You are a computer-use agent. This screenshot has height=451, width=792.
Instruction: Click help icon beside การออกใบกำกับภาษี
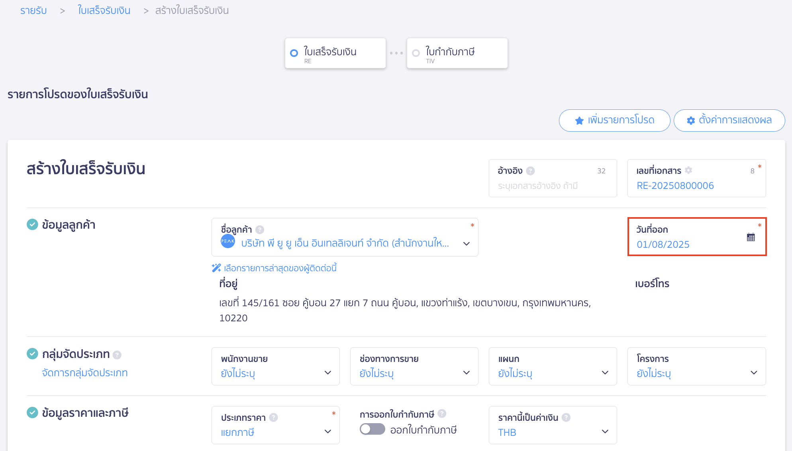(442, 414)
